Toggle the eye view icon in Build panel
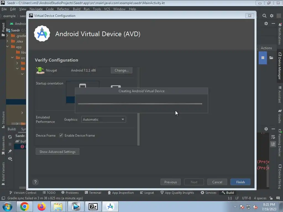Viewport: 283px width, 212px height. [x=10, y=159]
